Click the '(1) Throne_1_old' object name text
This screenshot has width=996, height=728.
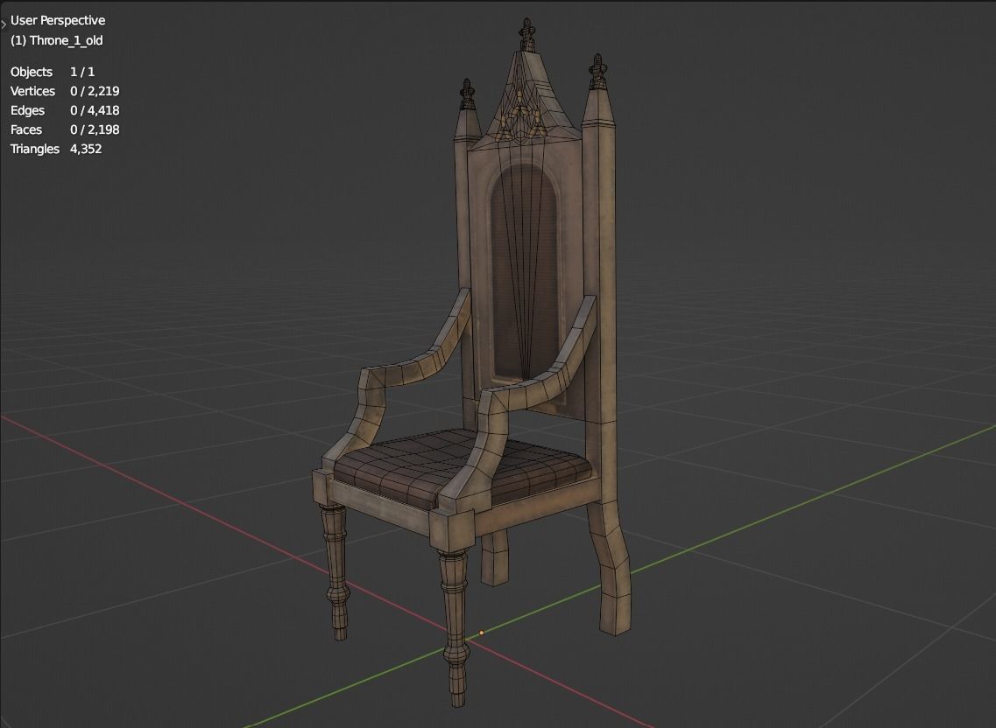click(57, 40)
